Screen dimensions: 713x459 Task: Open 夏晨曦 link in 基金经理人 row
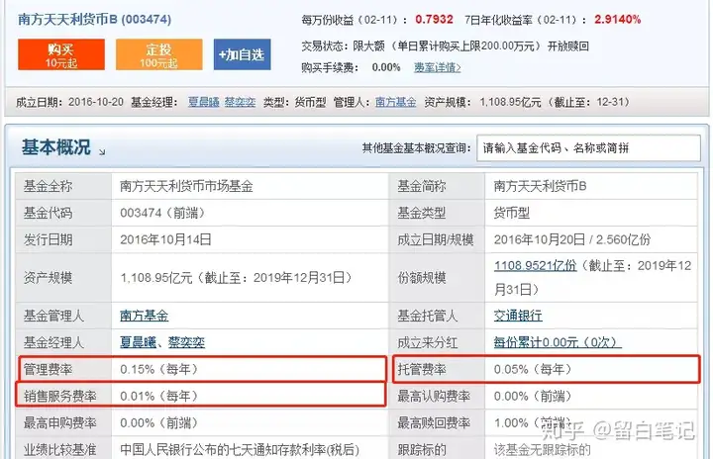pos(138,342)
